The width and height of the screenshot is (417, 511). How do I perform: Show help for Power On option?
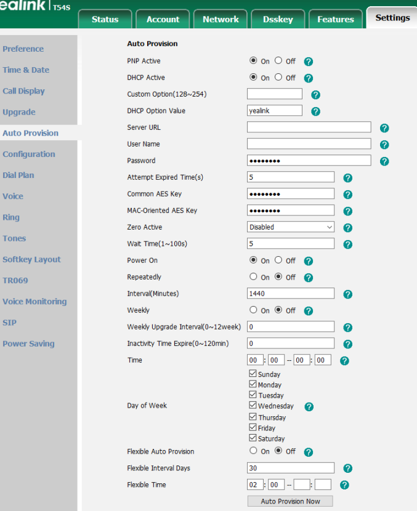(x=308, y=261)
